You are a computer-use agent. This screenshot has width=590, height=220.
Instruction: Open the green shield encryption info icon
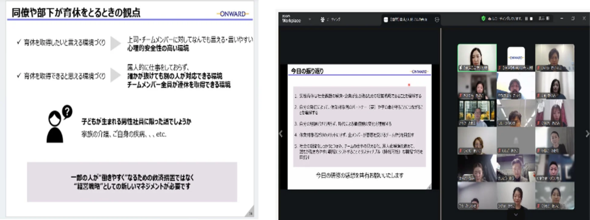(483, 18)
